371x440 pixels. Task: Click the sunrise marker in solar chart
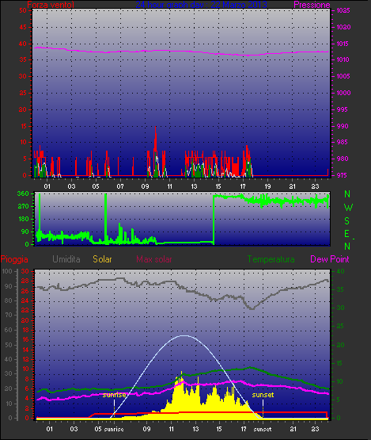tap(114, 395)
